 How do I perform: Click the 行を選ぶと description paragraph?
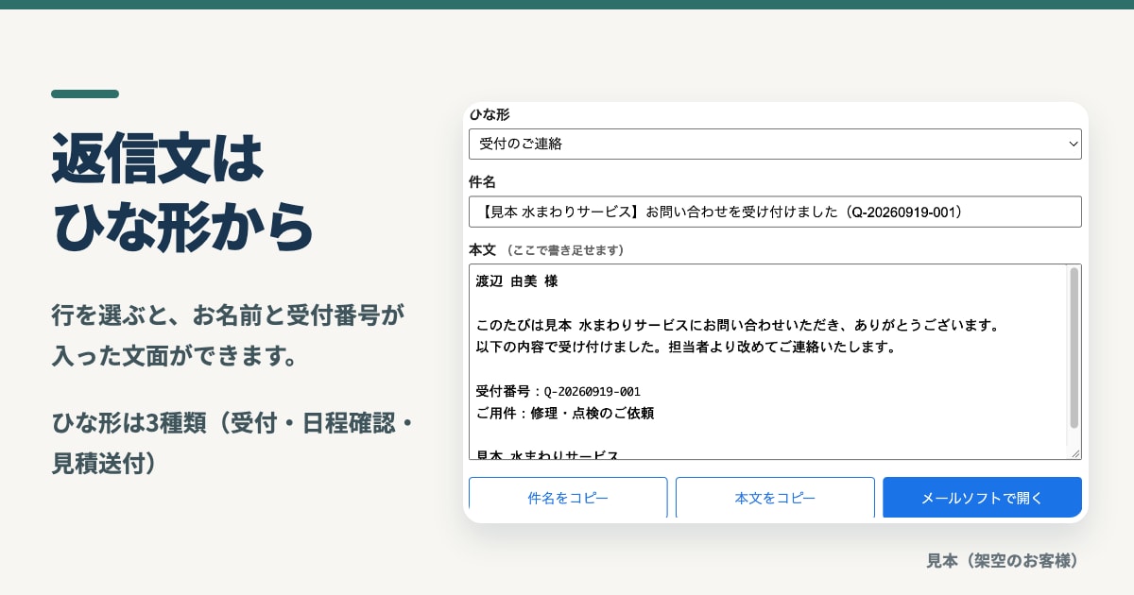(x=228, y=336)
